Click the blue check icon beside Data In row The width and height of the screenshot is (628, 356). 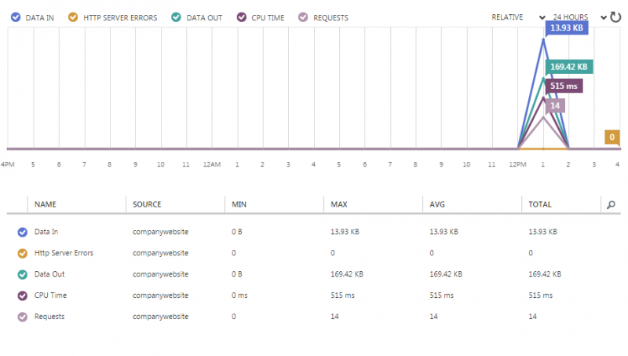point(22,232)
